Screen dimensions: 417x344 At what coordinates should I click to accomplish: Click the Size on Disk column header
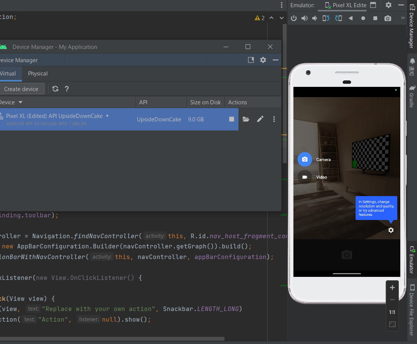point(205,102)
